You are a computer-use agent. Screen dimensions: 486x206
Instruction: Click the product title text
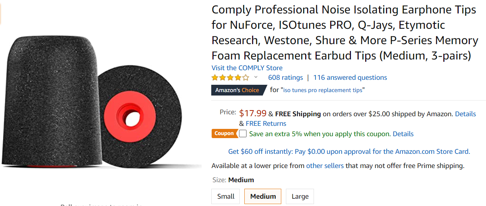345,33
